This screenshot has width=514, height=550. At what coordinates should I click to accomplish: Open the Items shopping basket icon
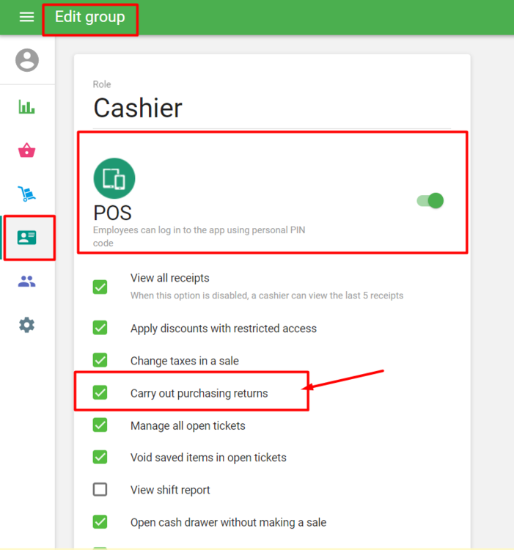[x=27, y=151]
